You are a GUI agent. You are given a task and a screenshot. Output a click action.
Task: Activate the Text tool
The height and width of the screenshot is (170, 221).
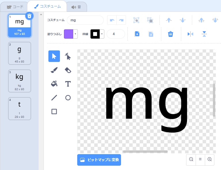68,84
